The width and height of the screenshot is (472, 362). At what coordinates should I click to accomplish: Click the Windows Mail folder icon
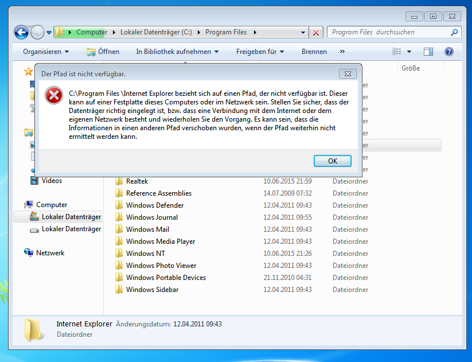[119, 229]
